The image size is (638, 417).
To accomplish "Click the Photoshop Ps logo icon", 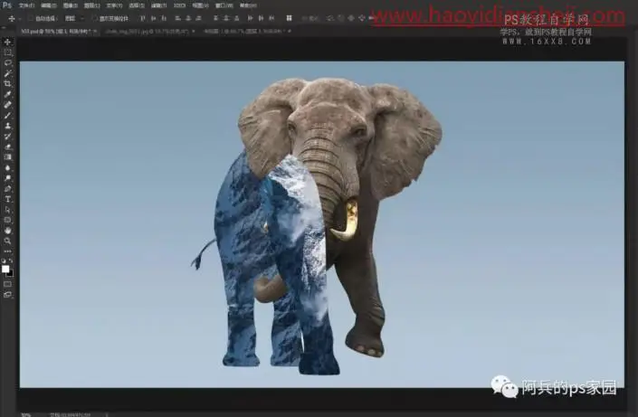I will [7, 5].
